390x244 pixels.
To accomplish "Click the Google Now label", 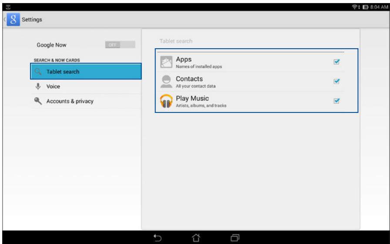I will click(51, 45).
